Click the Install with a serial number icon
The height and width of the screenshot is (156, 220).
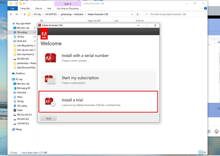(50, 58)
